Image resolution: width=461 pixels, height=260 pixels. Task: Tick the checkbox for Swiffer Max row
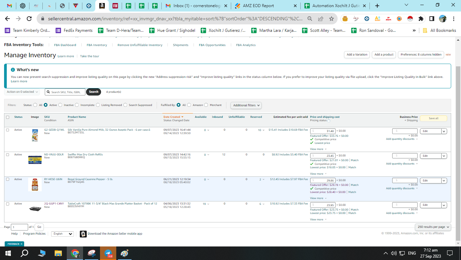pyautogui.click(x=7, y=155)
